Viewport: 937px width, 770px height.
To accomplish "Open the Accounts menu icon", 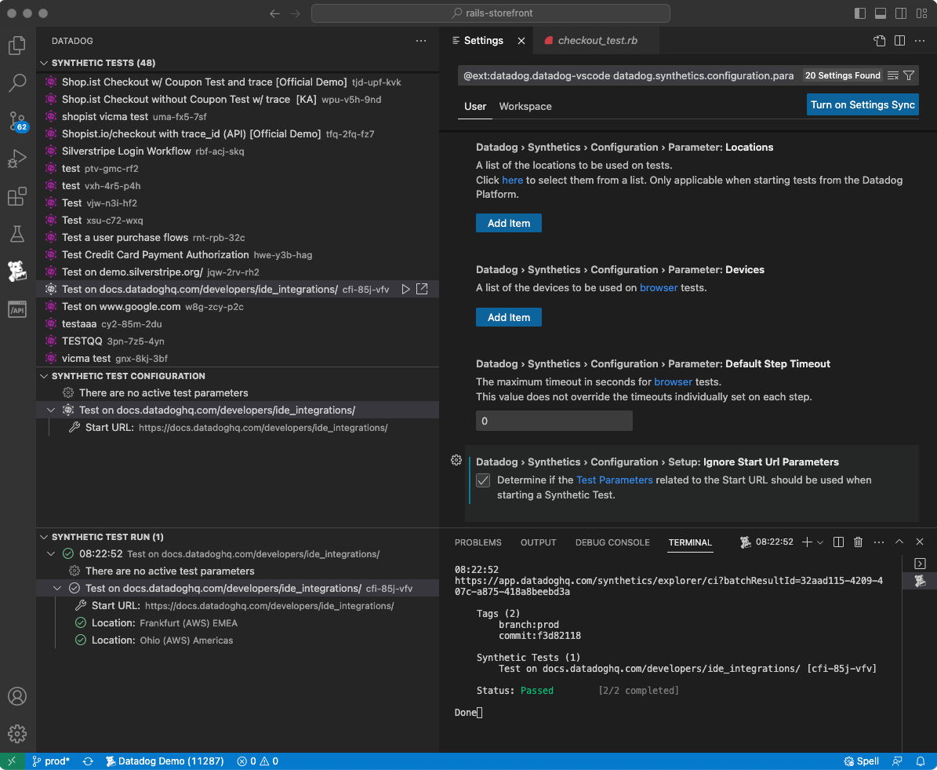I will (17, 696).
